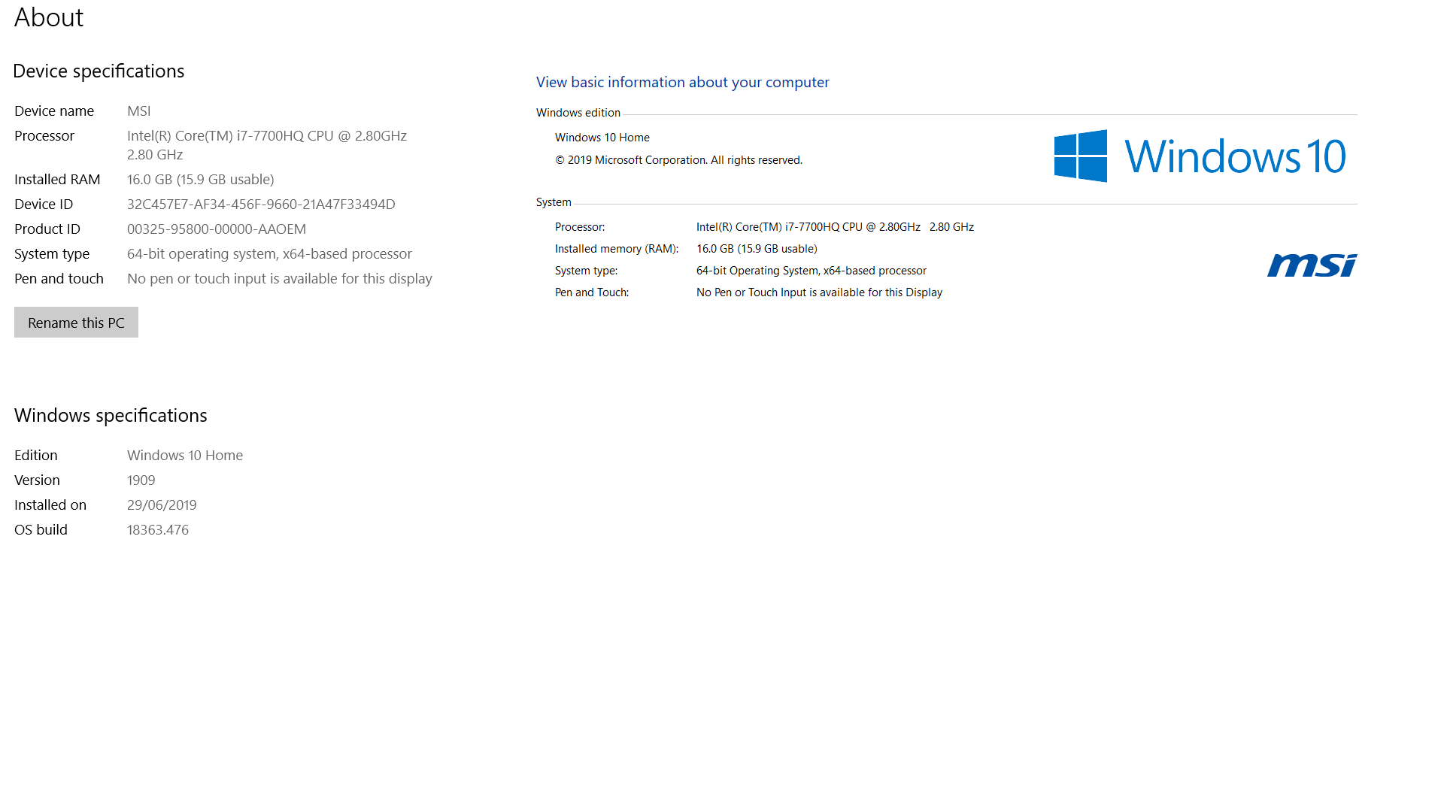Select device name value MSI
Screen dimensions: 1444x812
(139, 111)
